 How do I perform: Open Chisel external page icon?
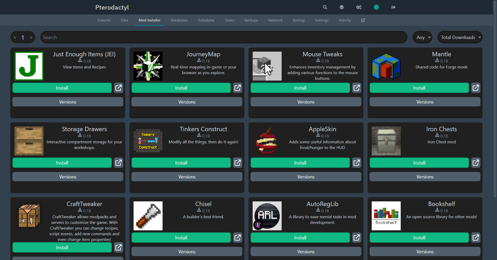coord(238,238)
